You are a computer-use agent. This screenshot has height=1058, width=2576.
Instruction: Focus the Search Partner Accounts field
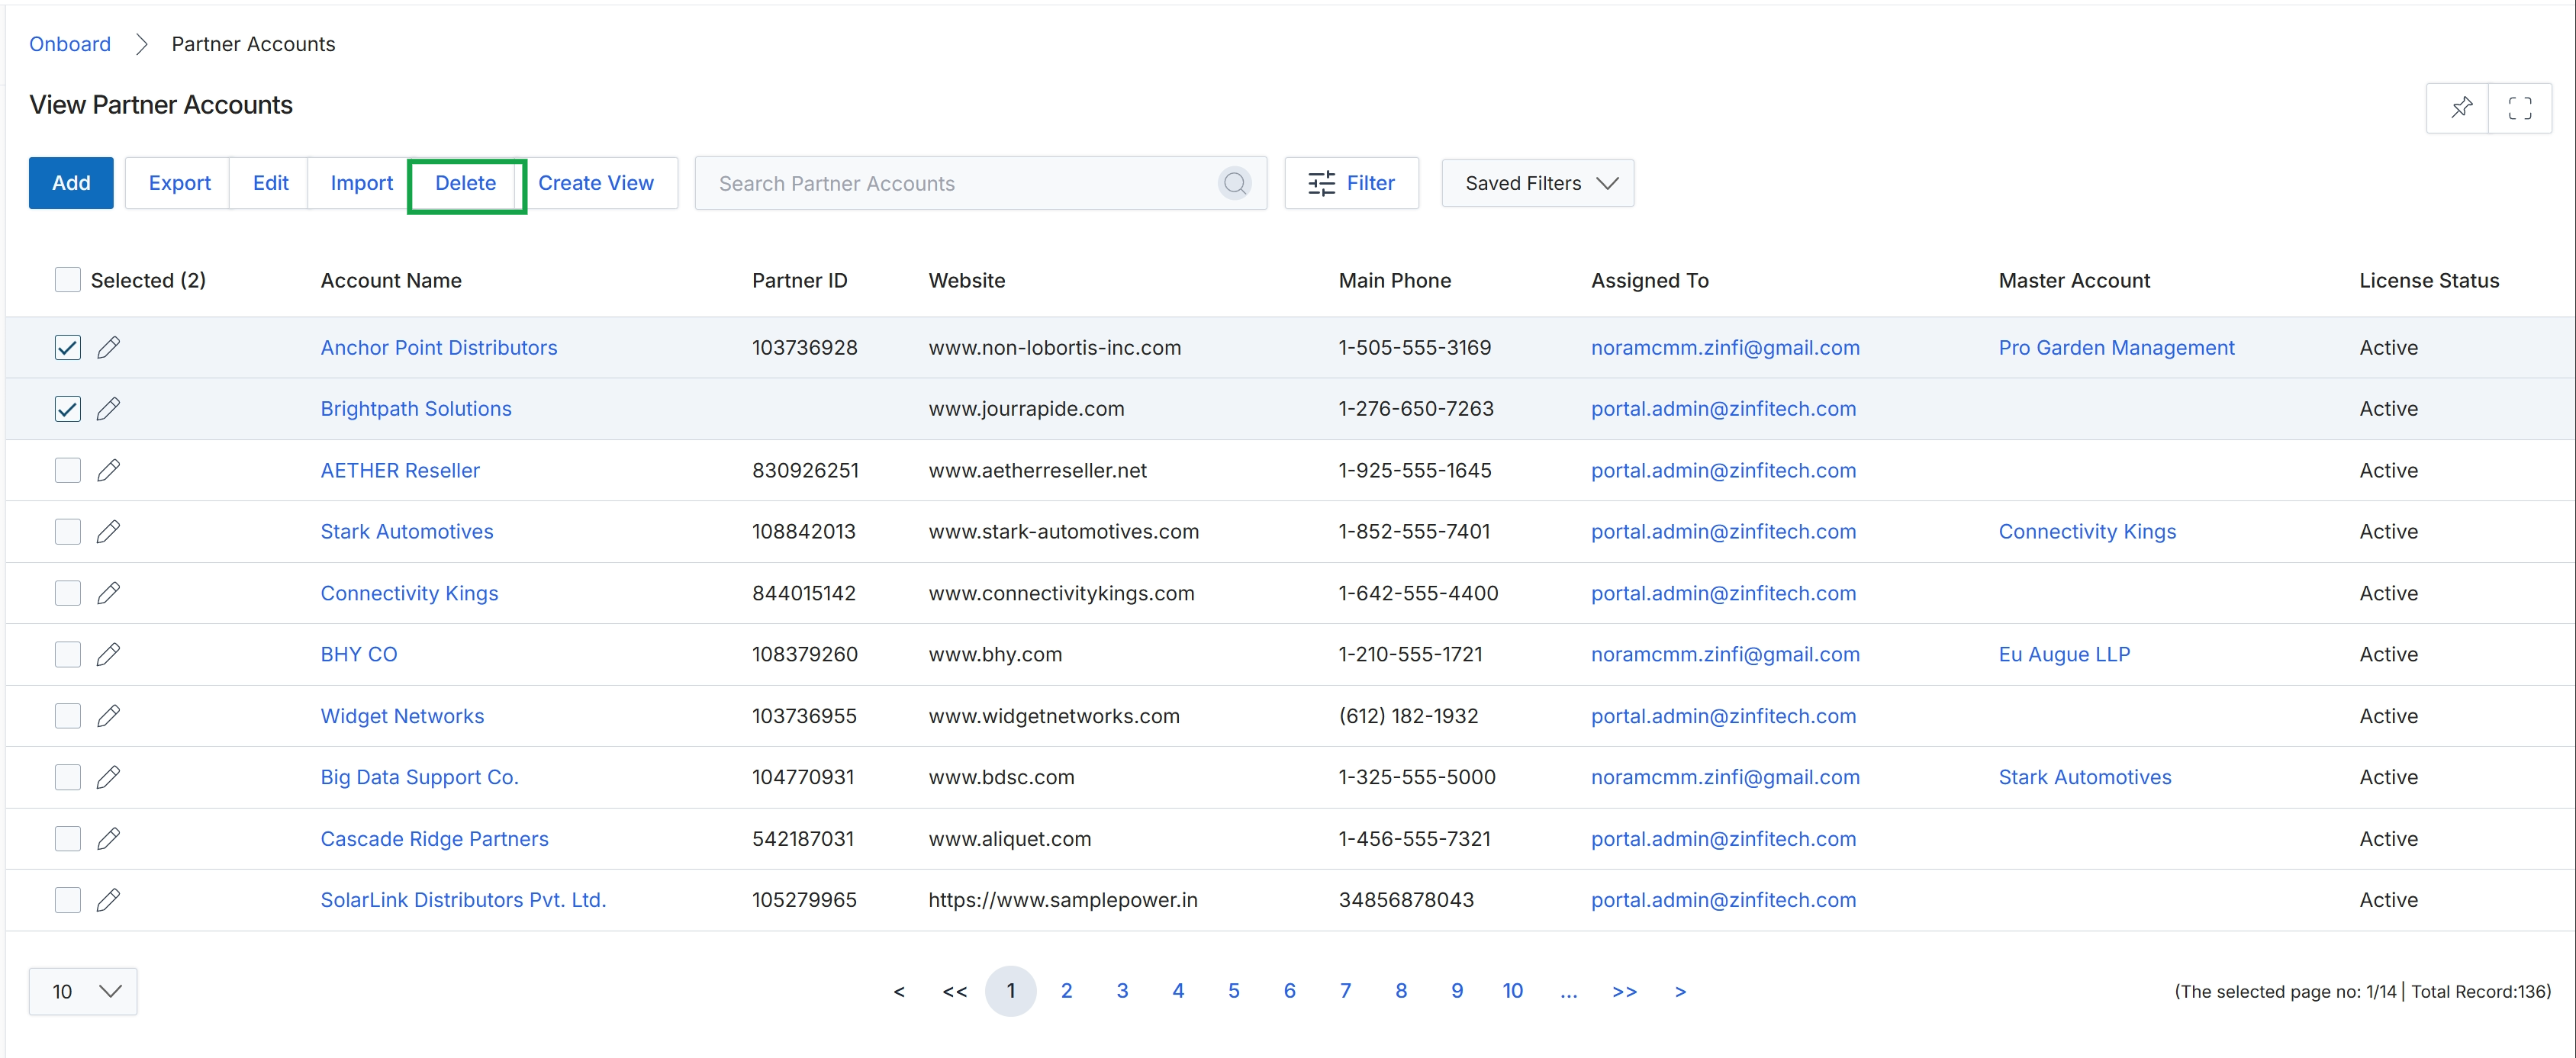click(981, 183)
